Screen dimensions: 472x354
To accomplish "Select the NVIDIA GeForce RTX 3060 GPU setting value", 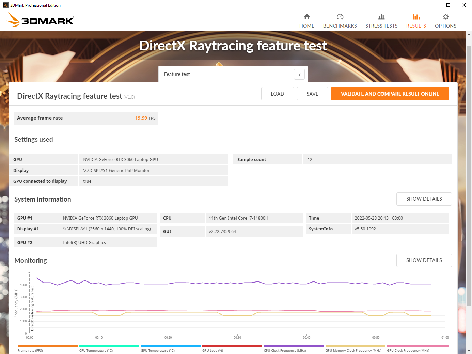I will 121,159.
